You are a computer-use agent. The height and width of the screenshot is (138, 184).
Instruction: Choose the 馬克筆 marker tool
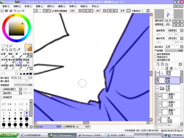(x=4, y=61)
